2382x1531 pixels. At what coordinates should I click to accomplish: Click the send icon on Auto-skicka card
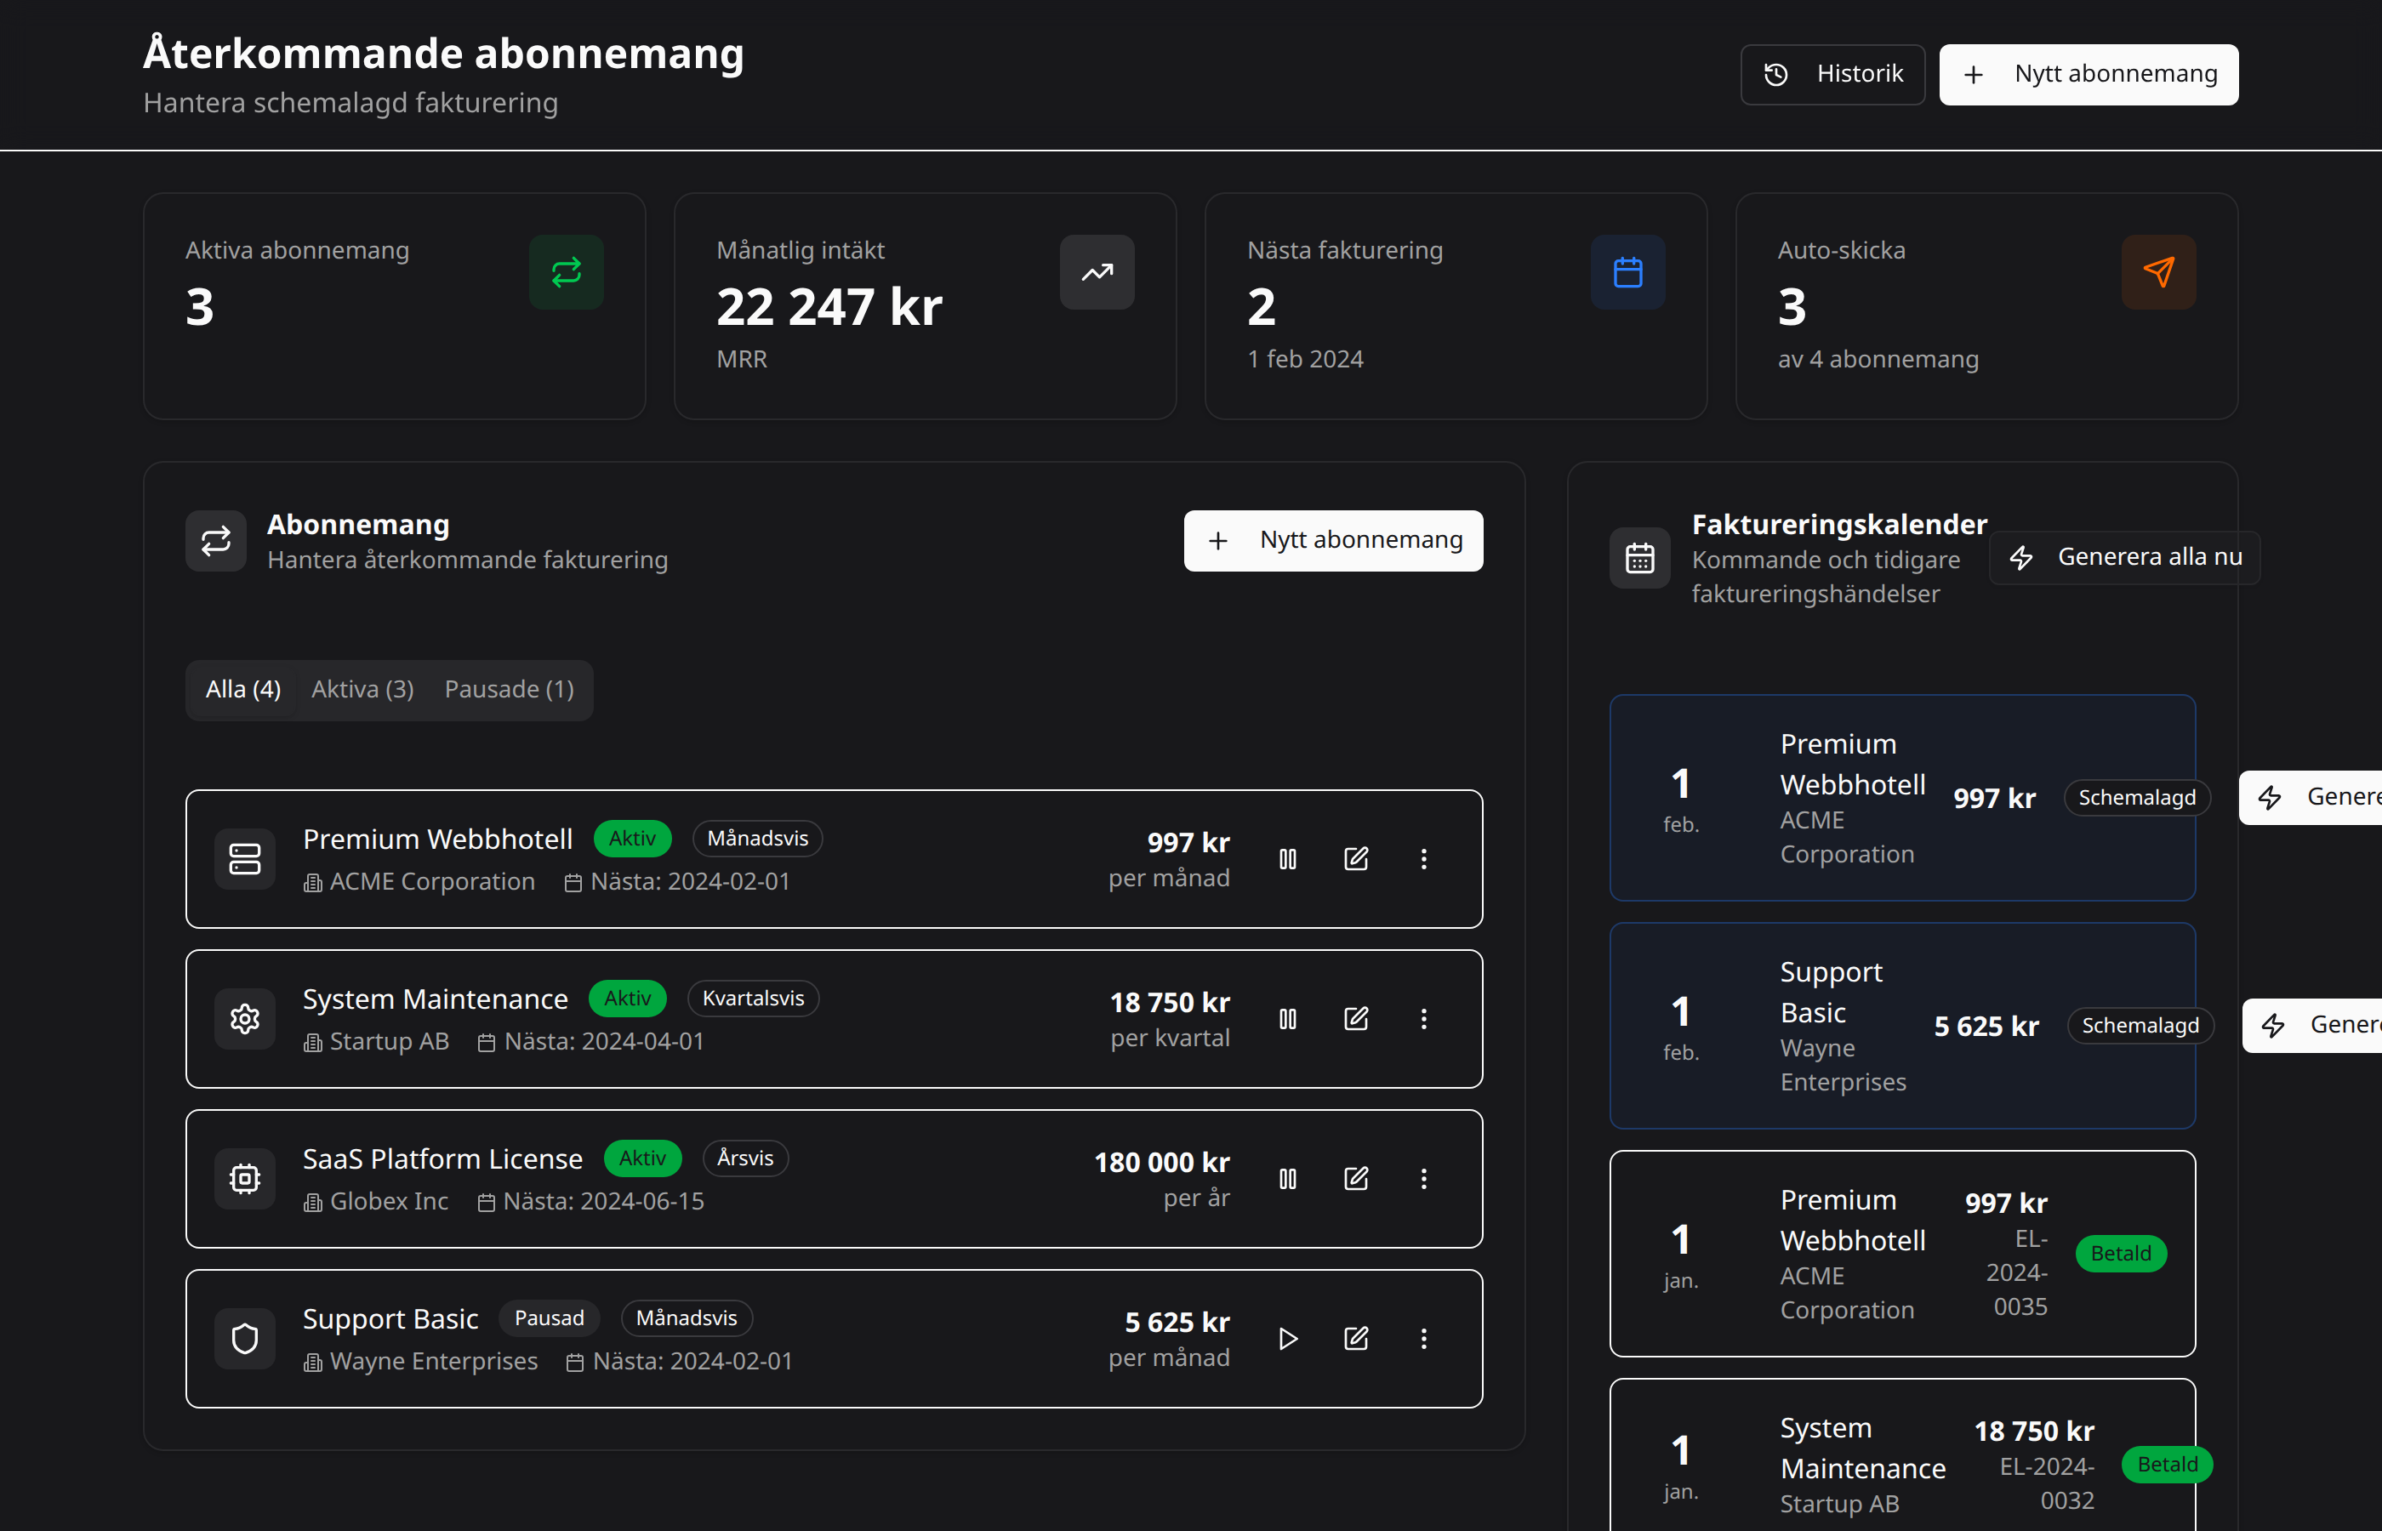pos(2158,271)
